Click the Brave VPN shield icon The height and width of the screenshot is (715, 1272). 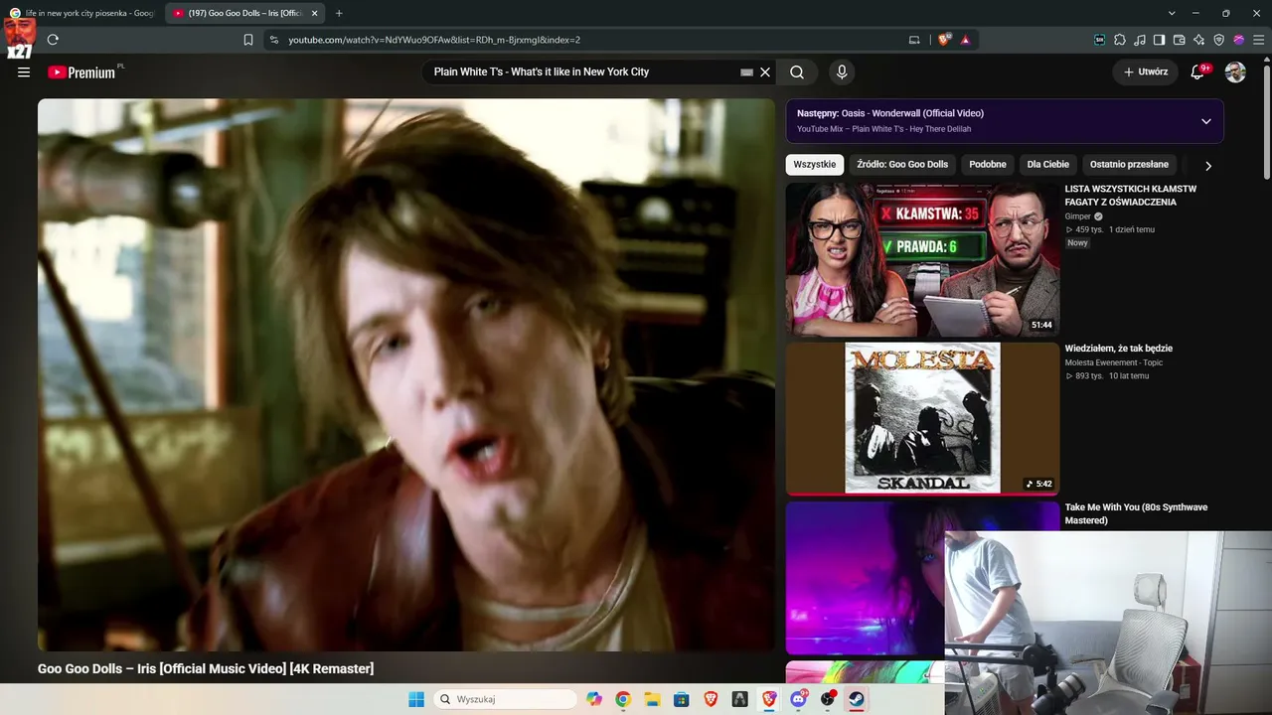coord(1219,40)
